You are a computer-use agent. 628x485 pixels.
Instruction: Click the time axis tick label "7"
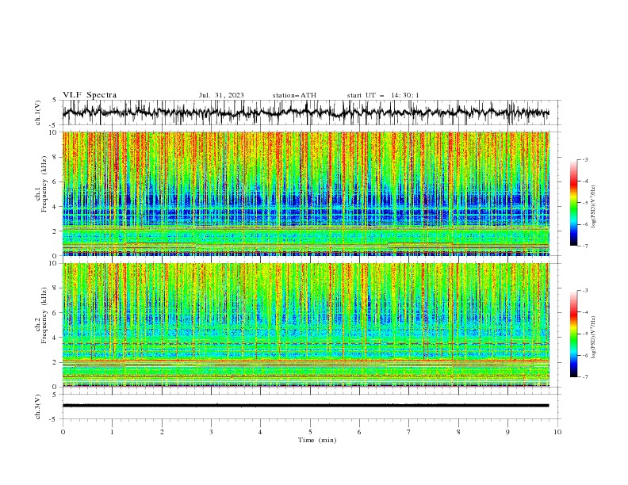(x=409, y=432)
